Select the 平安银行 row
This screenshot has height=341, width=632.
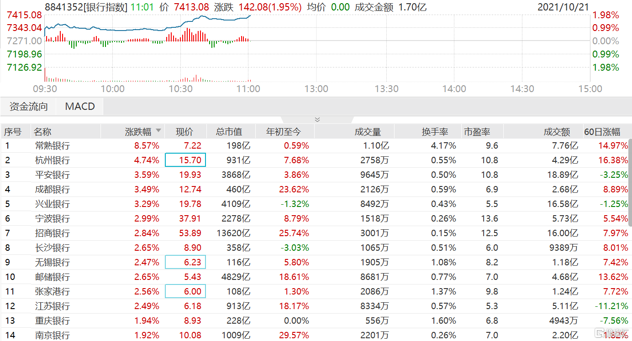click(314, 175)
